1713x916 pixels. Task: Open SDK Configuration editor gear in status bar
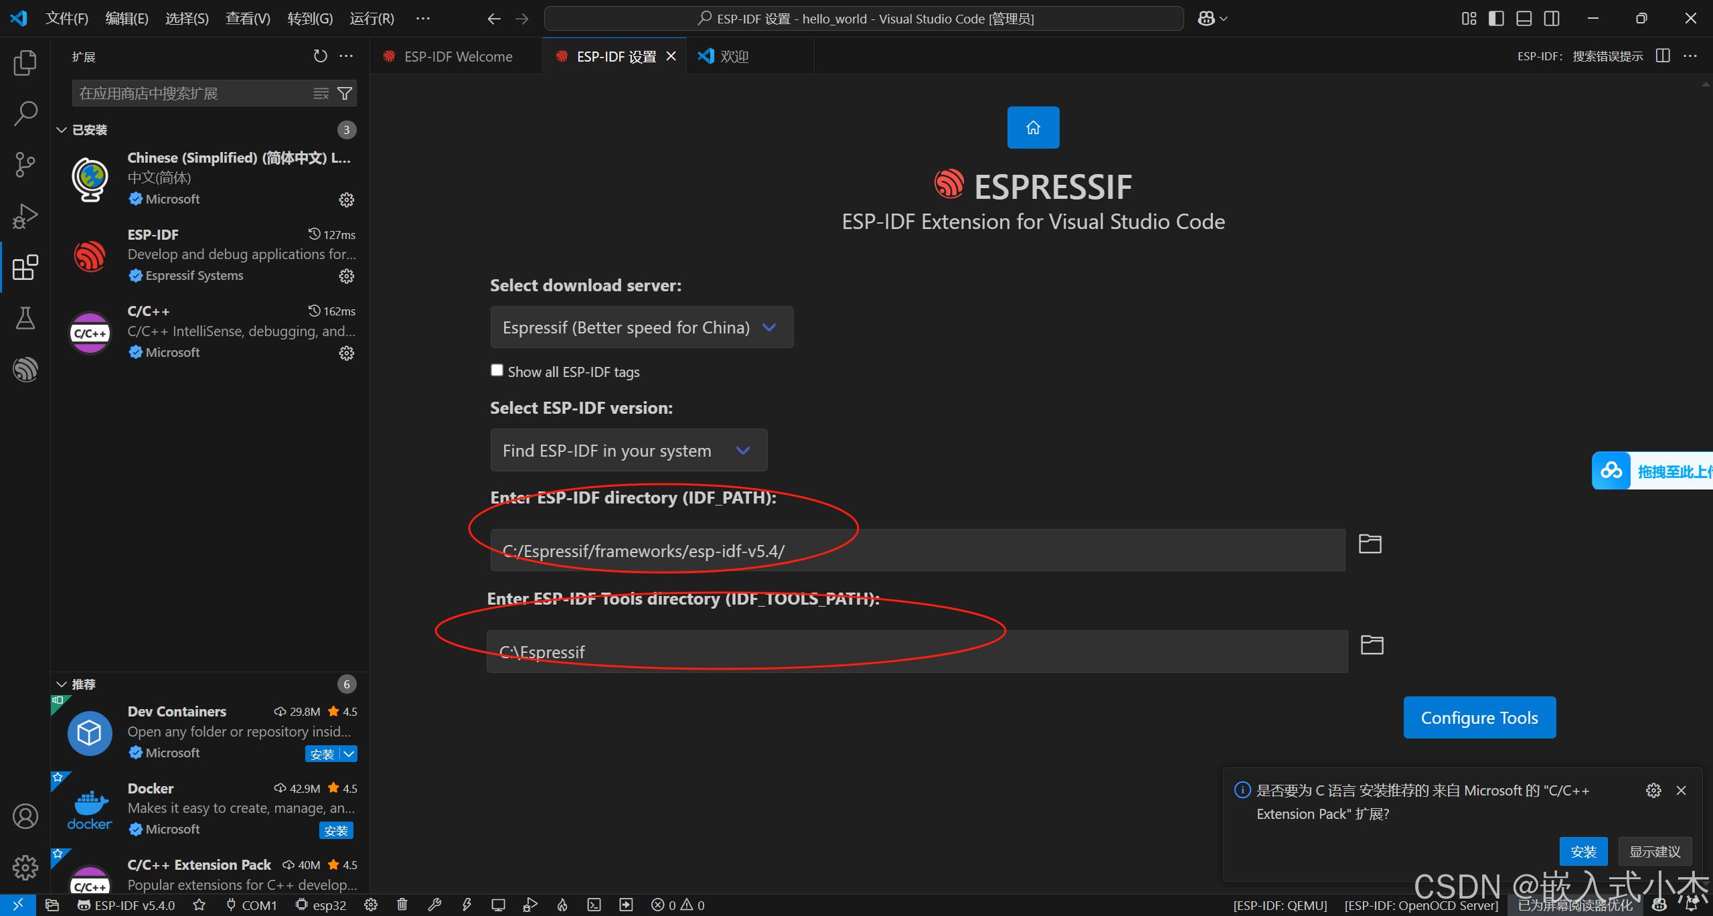pos(372,905)
